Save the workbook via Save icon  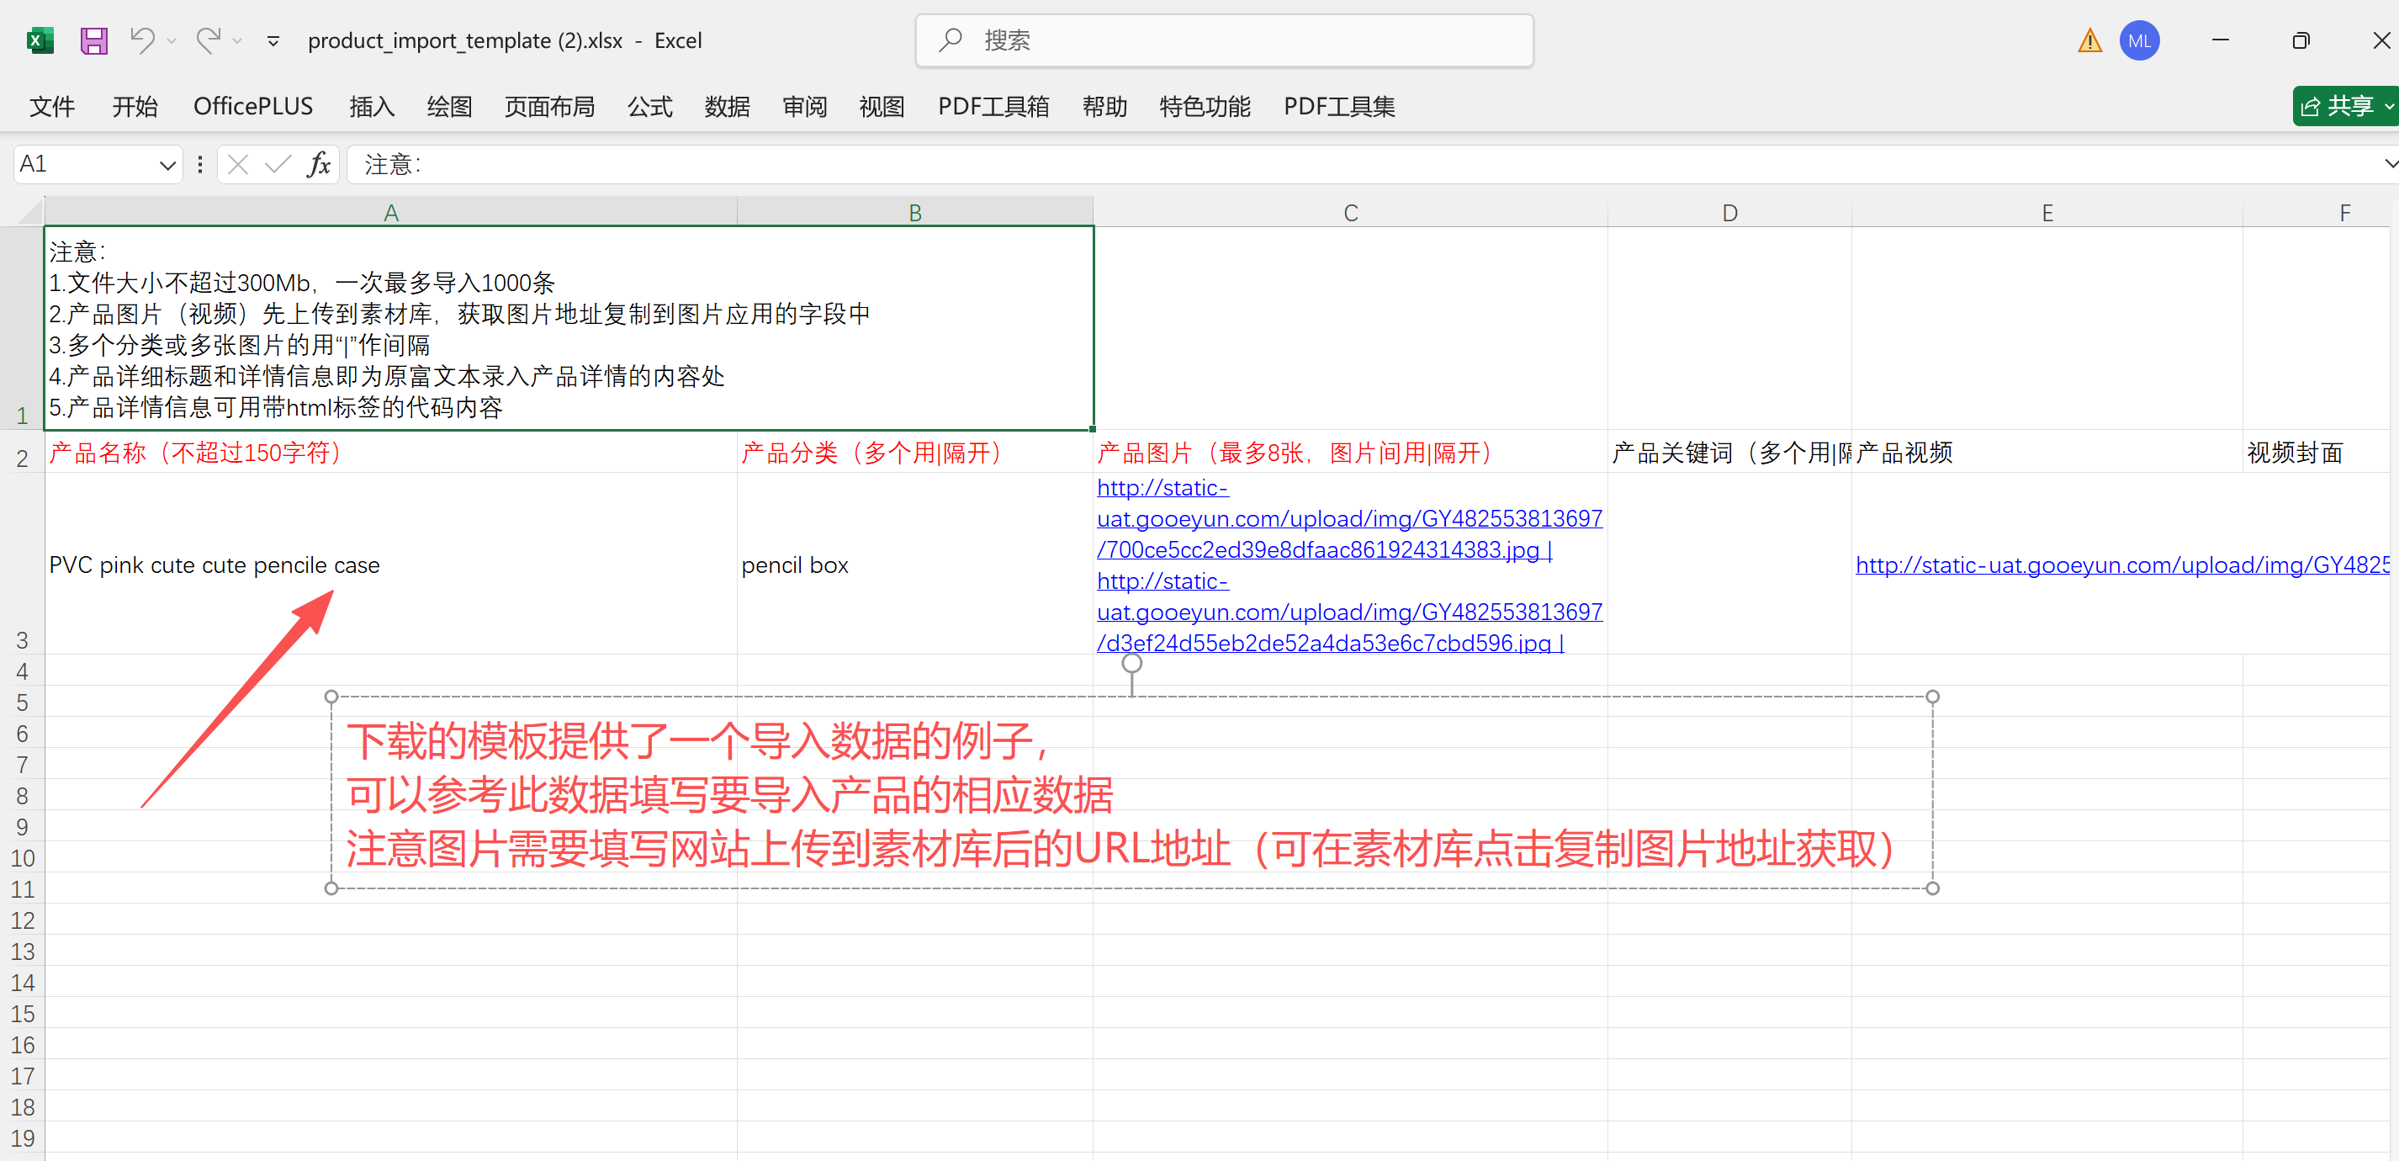pyautogui.click(x=93, y=40)
